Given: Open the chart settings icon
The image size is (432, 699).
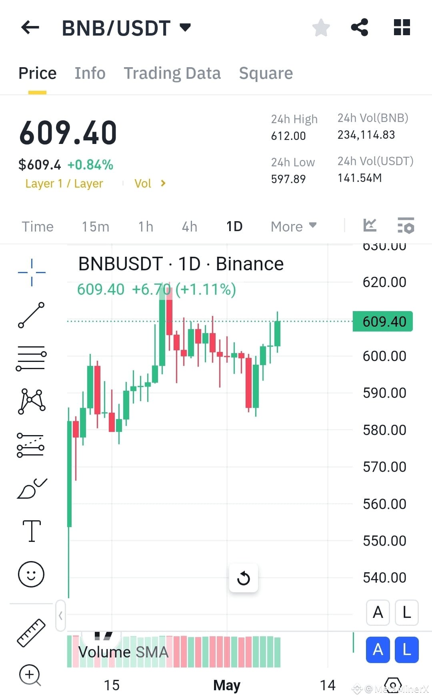Looking at the screenshot, I should pyautogui.click(x=406, y=226).
